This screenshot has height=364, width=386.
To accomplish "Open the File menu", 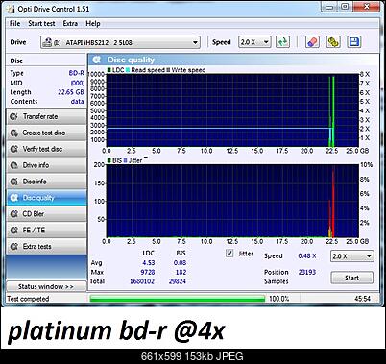I will click(14, 23).
